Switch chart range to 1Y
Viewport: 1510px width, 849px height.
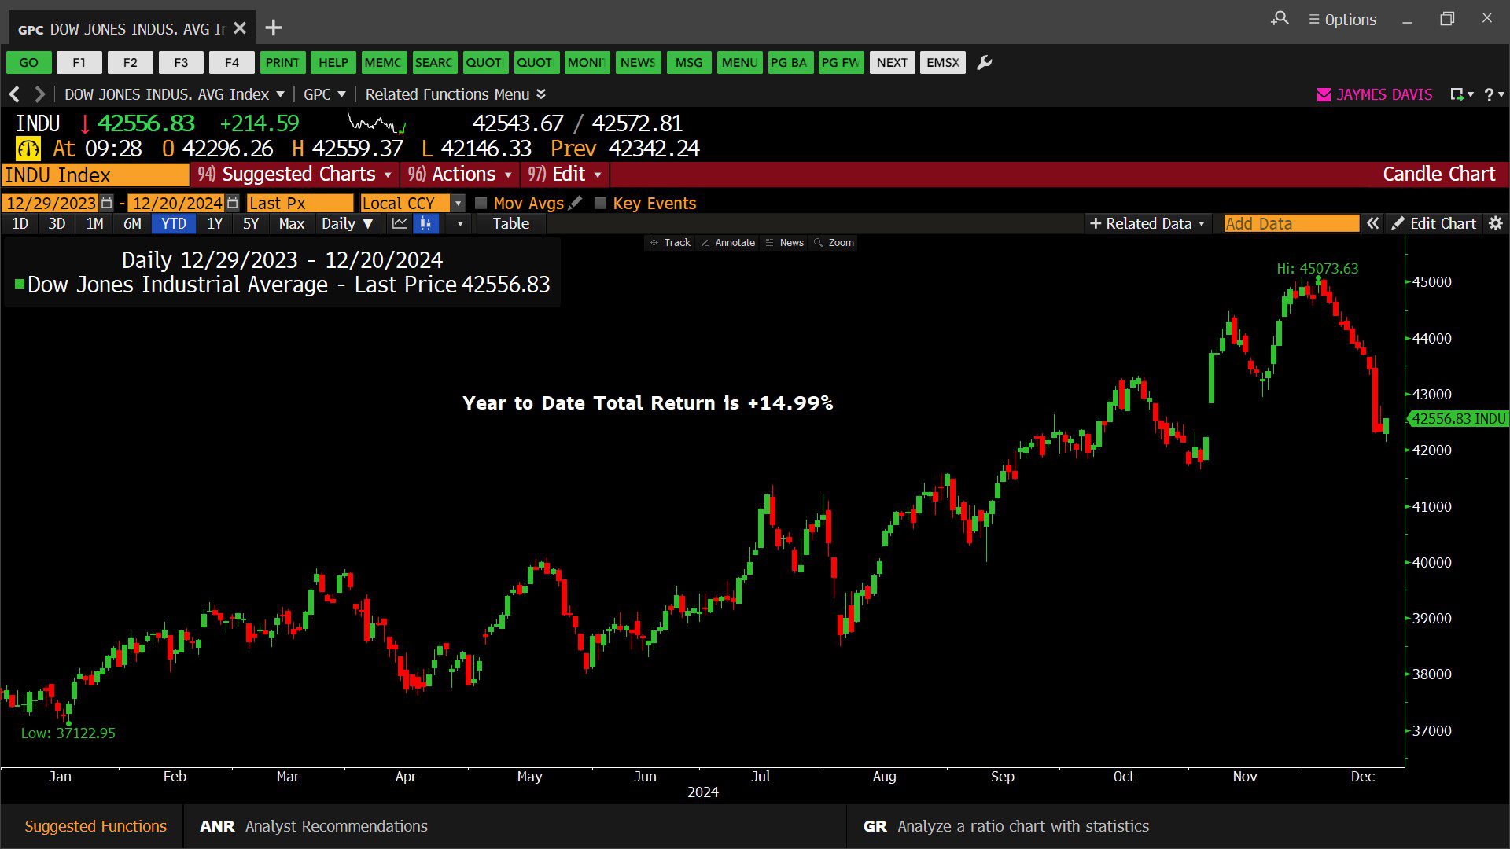(x=215, y=223)
